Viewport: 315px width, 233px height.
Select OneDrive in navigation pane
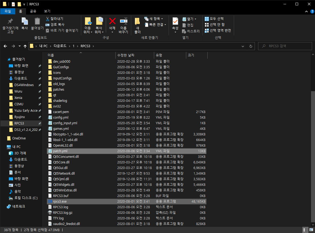(x=19, y=138)
